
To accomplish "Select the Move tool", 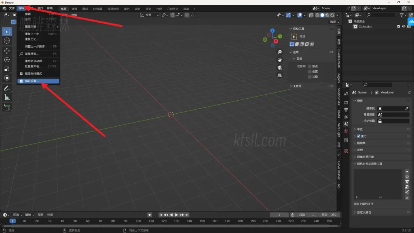I will click(x=7, y=51).
